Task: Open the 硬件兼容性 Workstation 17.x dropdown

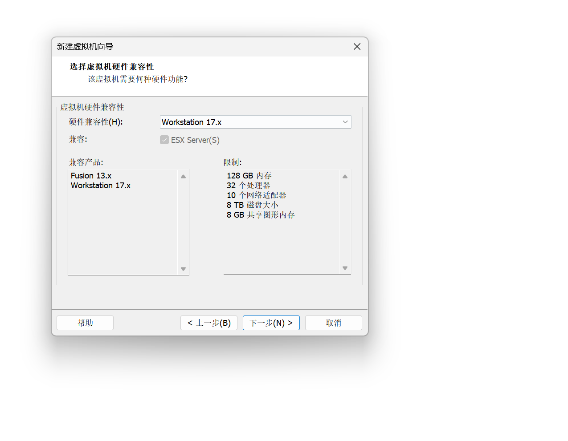Action: point(255,122)
